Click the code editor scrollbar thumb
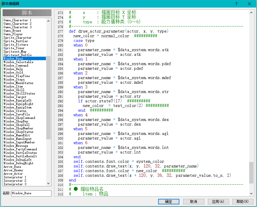257x207 pixels. [251, 172]
